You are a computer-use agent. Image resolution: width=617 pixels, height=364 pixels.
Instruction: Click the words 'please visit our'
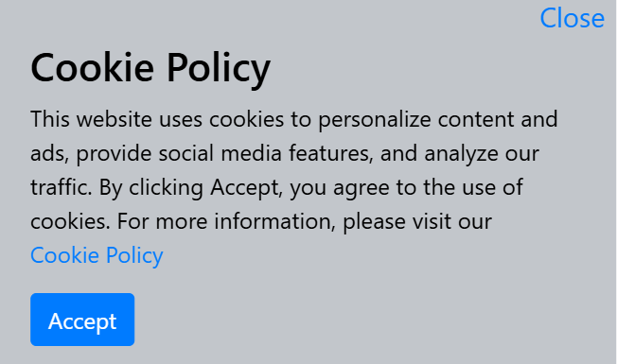point(417,221)
